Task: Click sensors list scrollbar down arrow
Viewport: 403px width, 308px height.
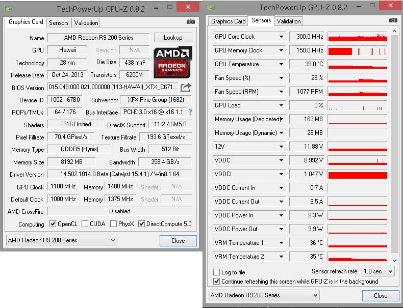Action: [x=394, y=260]
